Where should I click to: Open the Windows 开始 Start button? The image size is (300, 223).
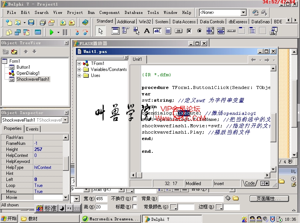pos(9,218)
